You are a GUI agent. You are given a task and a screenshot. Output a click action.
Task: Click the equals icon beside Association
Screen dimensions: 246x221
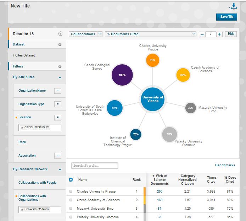pos(57,156)
